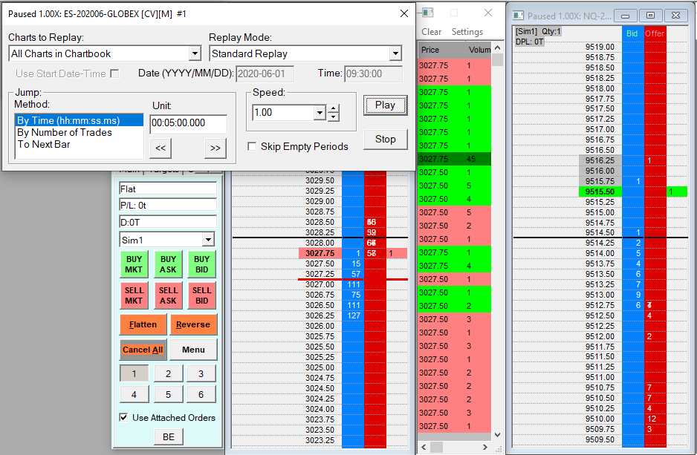The image size is (697, 455).
Task: Enable Skip Empty Periods checkbox
Action: click(253, 147)
